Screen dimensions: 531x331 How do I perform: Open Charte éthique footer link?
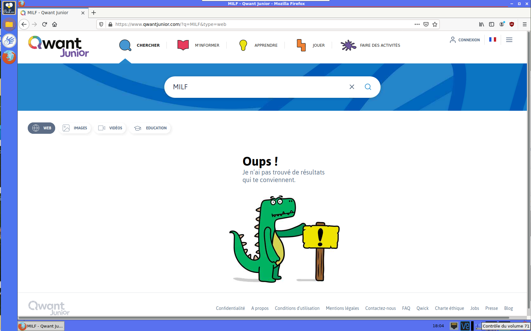click(x=449, y=308)
